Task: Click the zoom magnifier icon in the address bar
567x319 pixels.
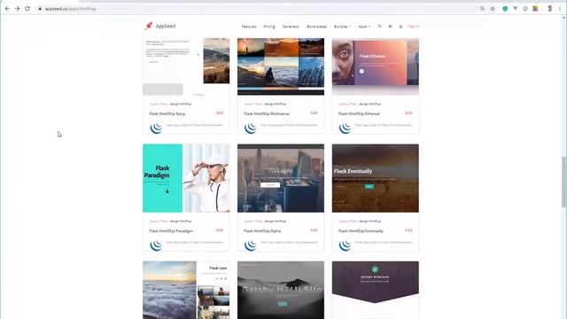Action: [x=482, y=8]
